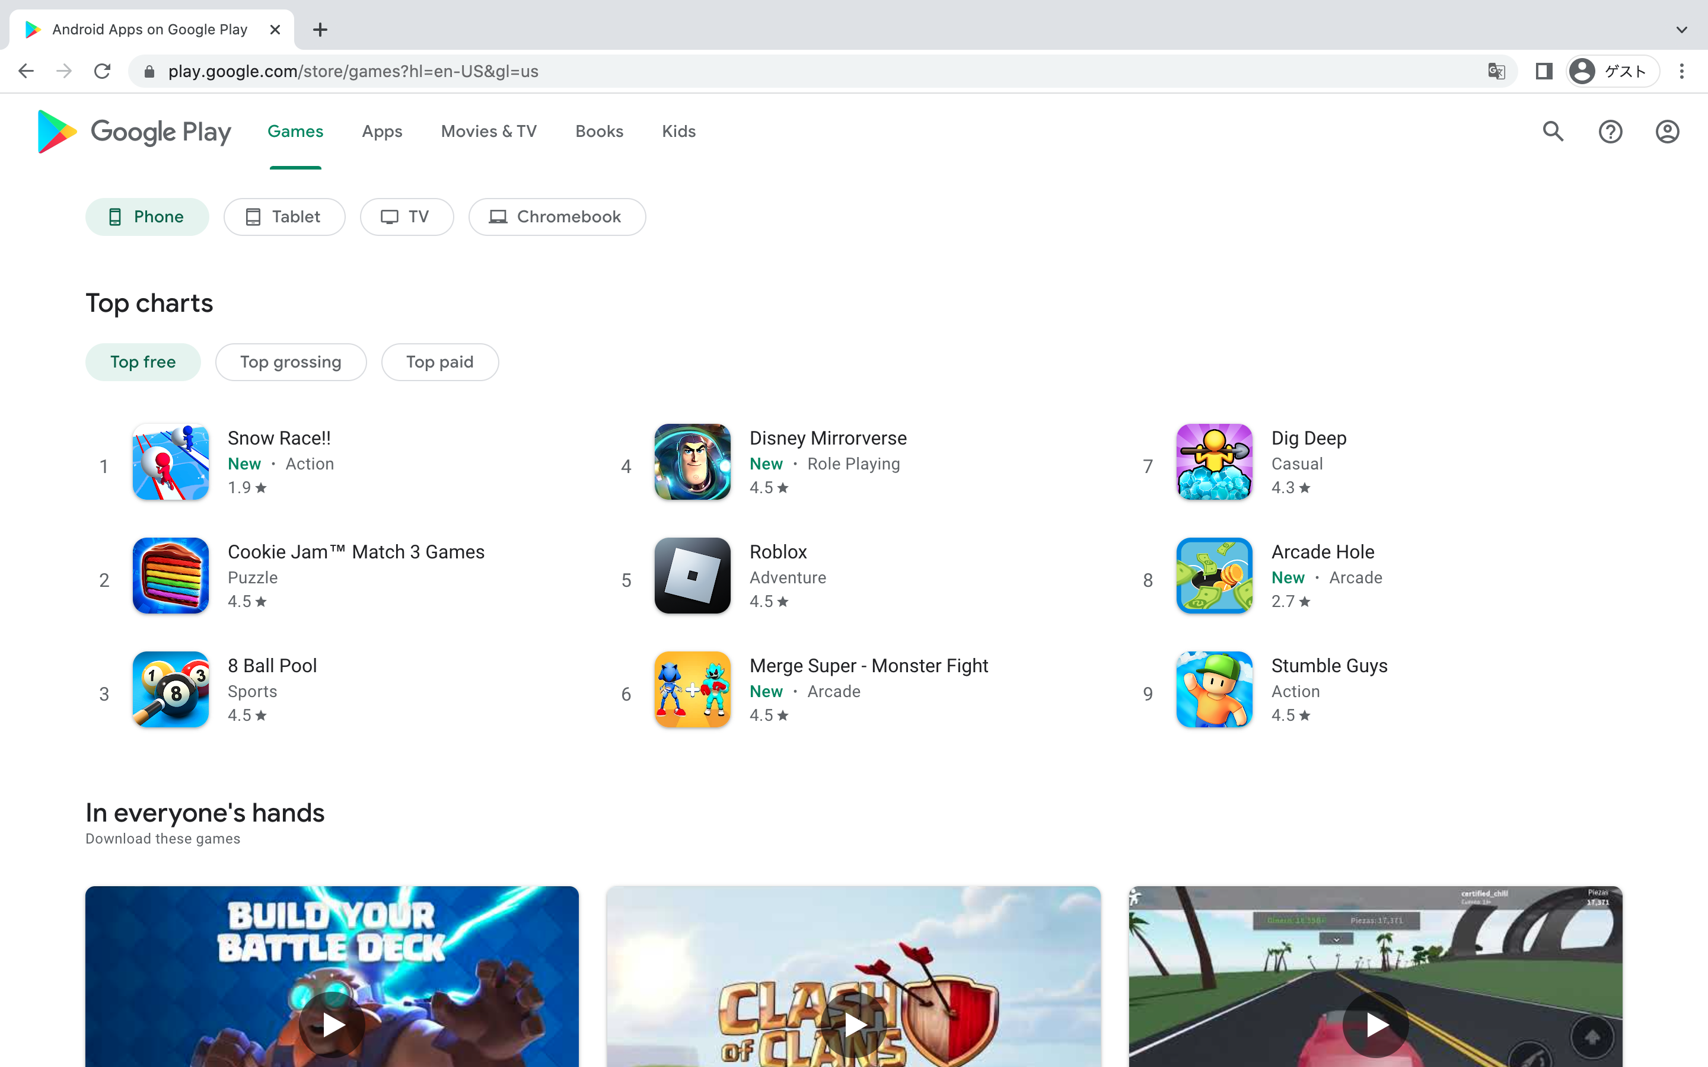Open Google Play search icon
This screenshot has height=1067, width=1708.
pos(1553,132)
